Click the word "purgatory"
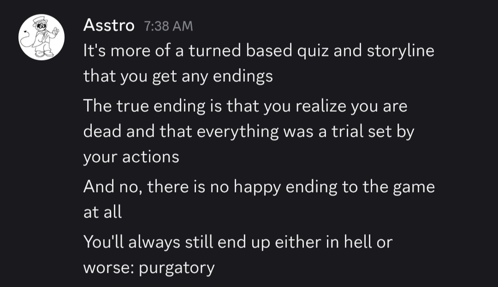The image size is (498, 287). coord(177,268)
